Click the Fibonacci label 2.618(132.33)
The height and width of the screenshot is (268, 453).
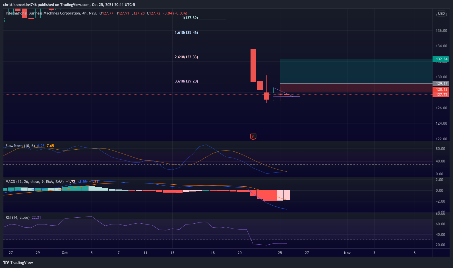pyautogui.click(x=186, y=57)
